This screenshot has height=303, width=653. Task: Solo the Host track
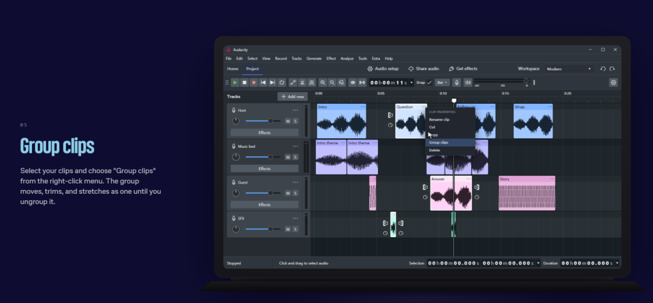tap(295, 121)
